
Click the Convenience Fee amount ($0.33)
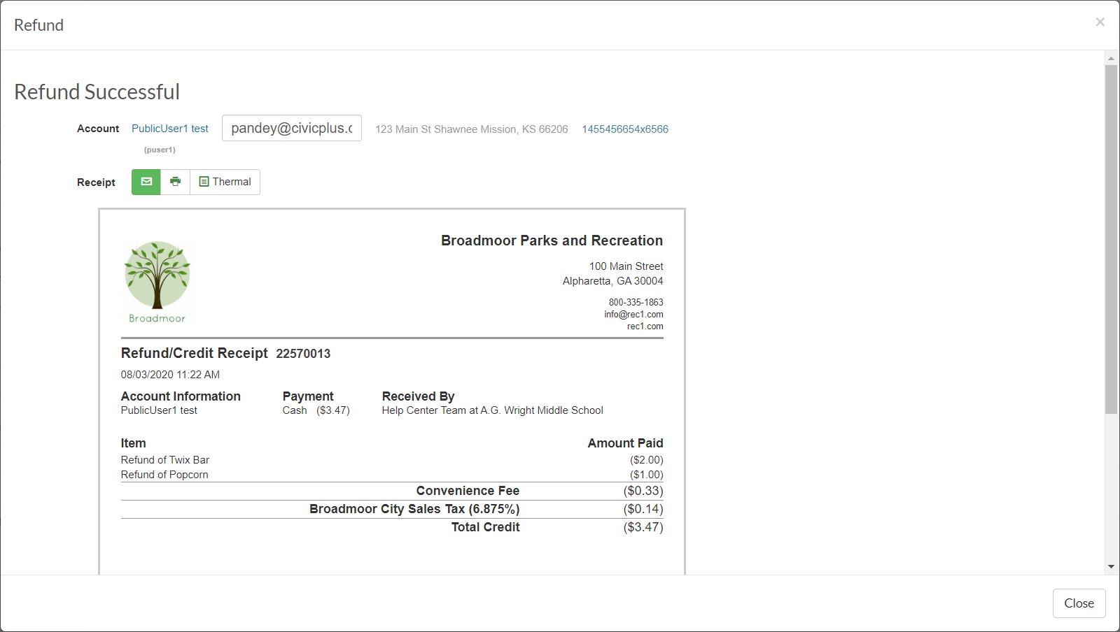[643, 491]
